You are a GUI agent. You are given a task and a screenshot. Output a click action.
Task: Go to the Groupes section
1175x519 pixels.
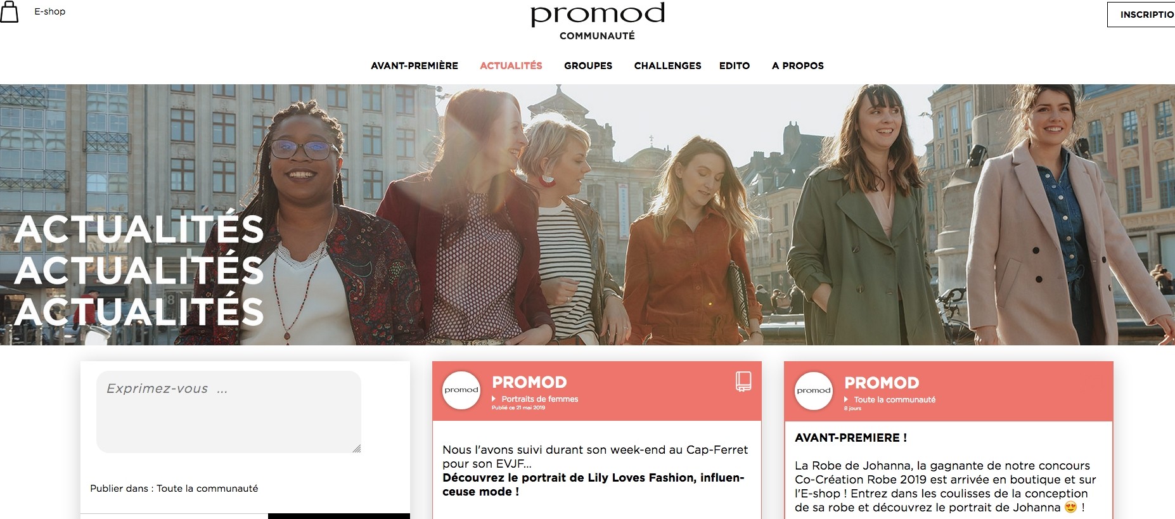coord(588,66)
